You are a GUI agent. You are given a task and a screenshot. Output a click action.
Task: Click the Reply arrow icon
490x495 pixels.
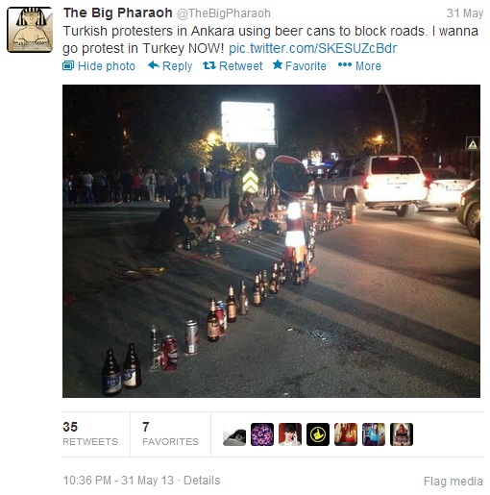154,65
